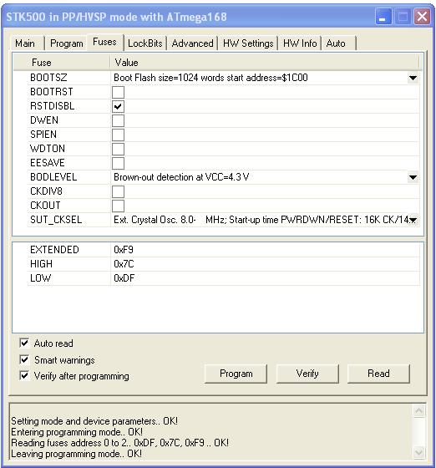Open the HW Info tab

pos(300,43)
